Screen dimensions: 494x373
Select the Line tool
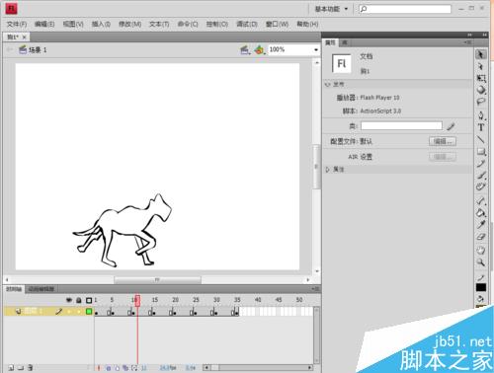coord(481,139)
